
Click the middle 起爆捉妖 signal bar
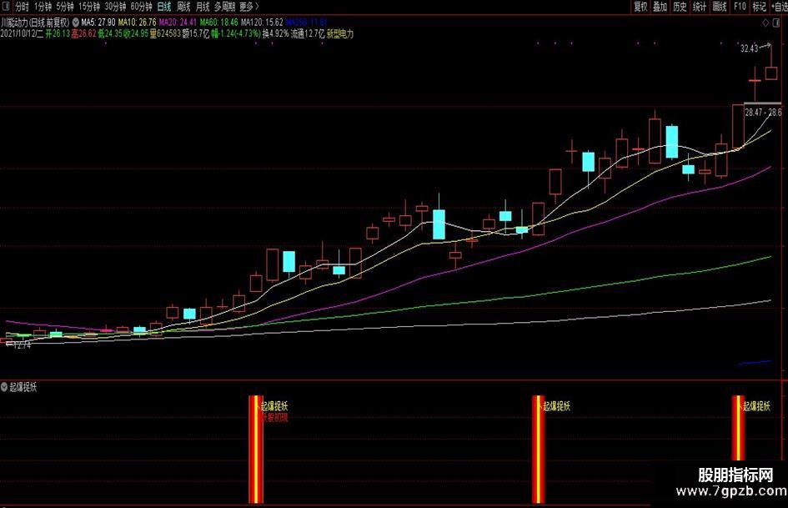538,449
